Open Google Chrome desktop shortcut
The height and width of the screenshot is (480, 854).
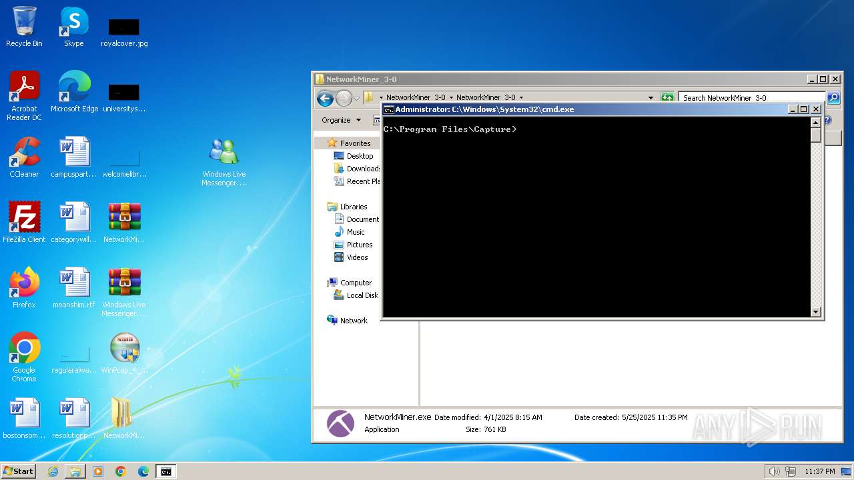pyautogui.click(x=24, y=357)
